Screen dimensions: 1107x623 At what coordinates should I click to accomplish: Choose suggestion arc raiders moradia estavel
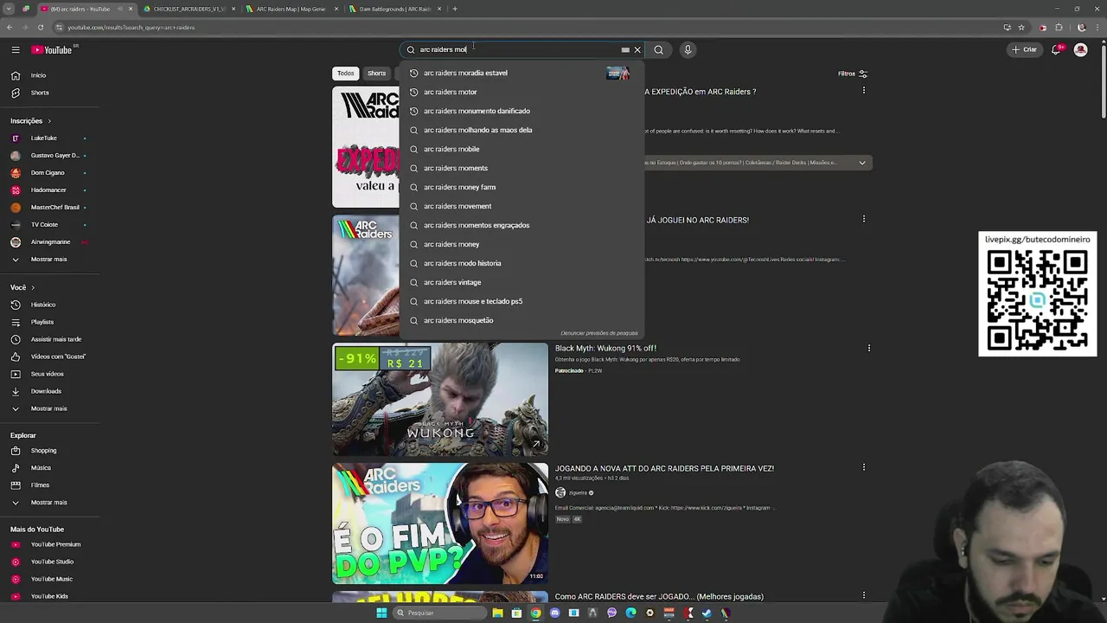[x=522, y=73]
